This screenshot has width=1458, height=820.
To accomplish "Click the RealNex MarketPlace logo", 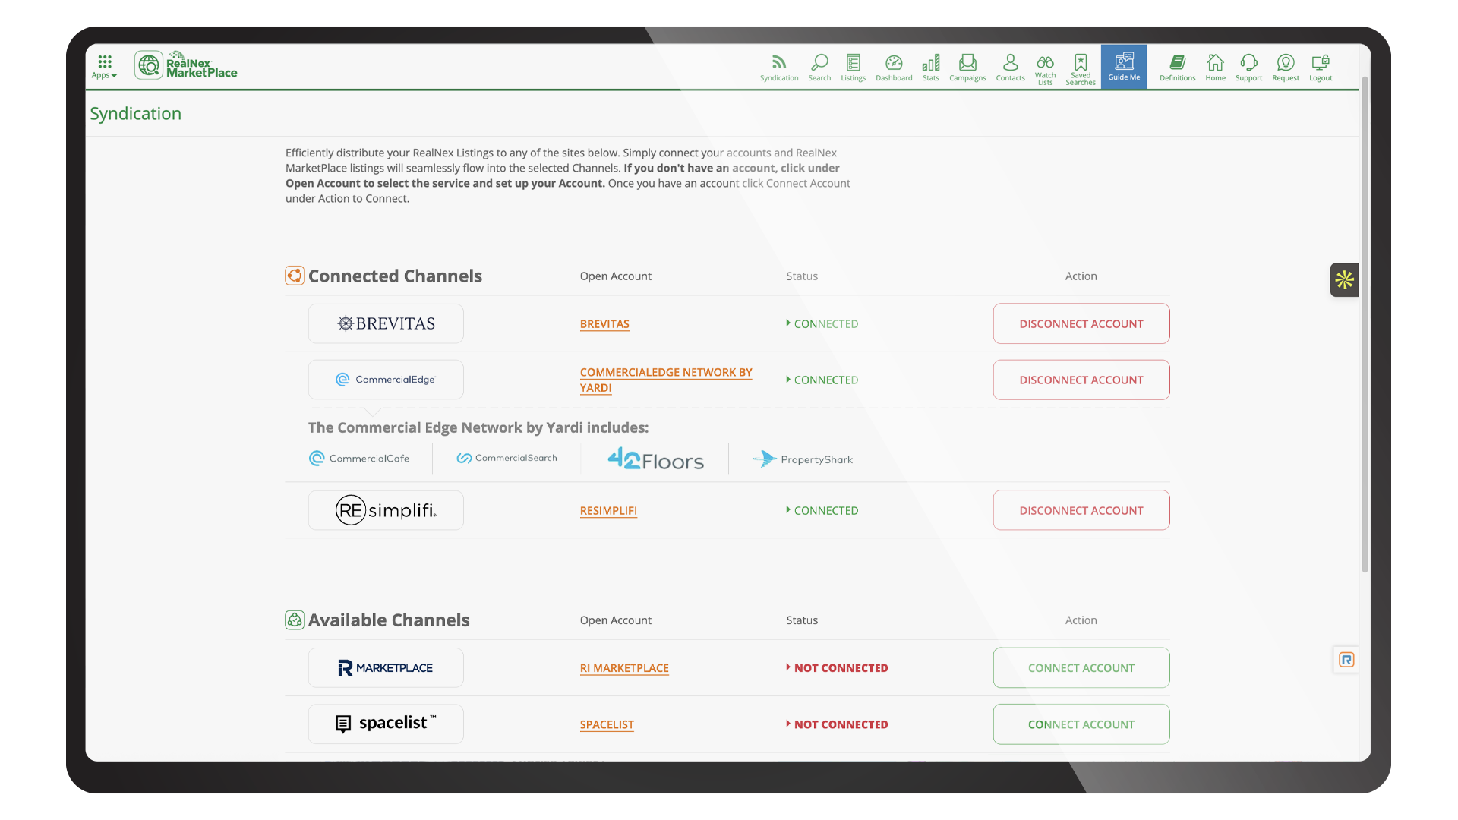I will pos(186,65).
